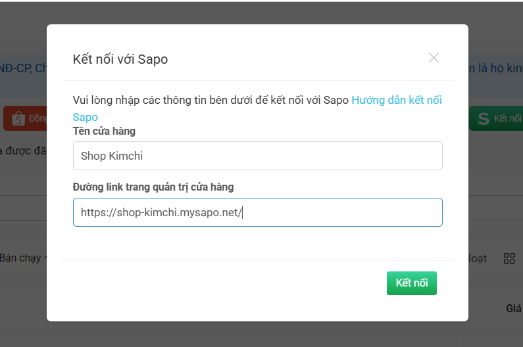
Task: Click the Shopee bag icon in background
Action: pos(18,118)
